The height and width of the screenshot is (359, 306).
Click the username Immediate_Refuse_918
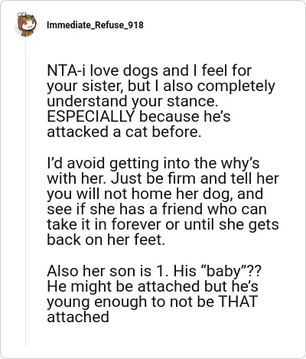(x=95, y=25)
